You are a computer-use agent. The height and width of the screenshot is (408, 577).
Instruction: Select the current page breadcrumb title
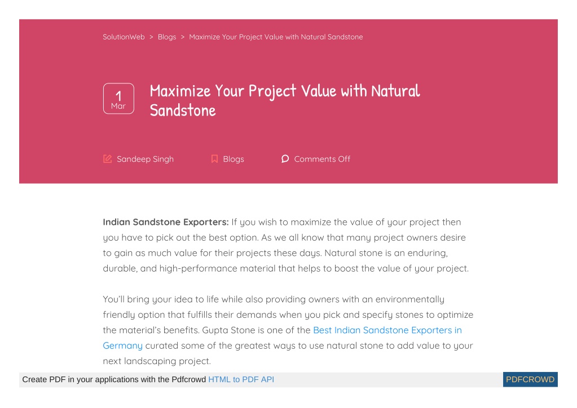276,37
